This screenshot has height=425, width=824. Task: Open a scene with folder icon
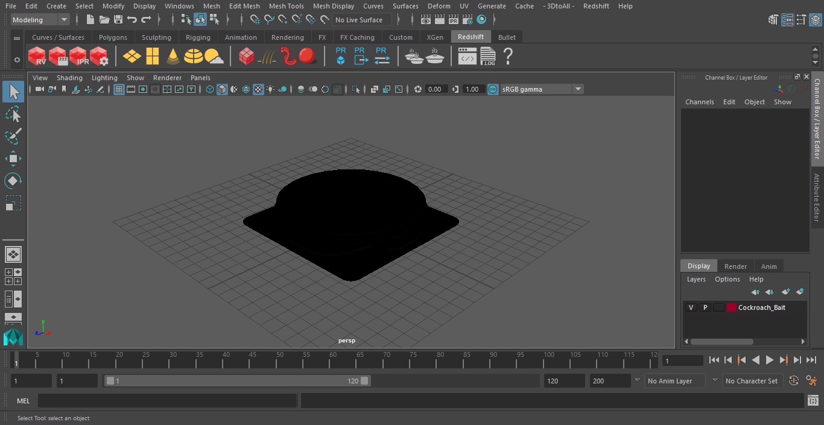[x=104, y=20]
